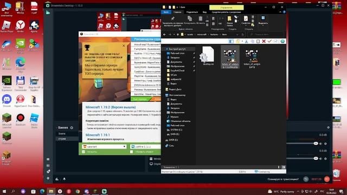Image resolution: width=347 pixels, height=195 pixels.
Task: Click the Pin to Quick access ribbon icon
Action: [x=172, y=18]
